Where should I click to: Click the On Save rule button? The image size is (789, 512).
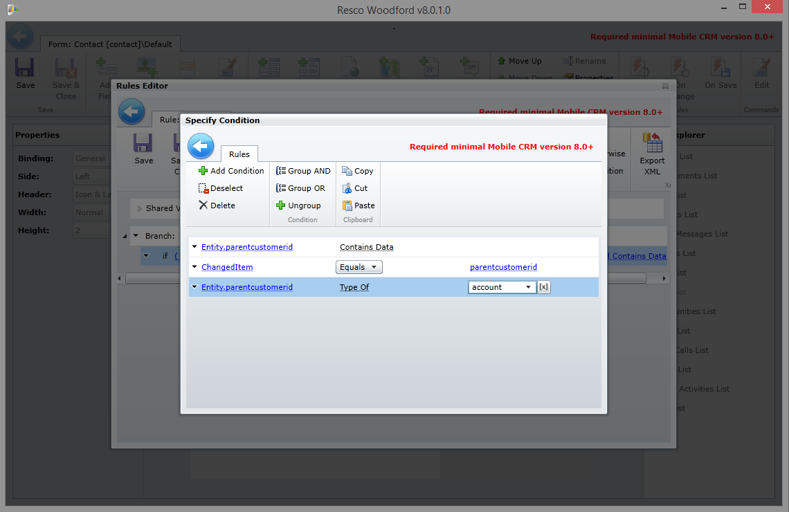click(720, 73)
